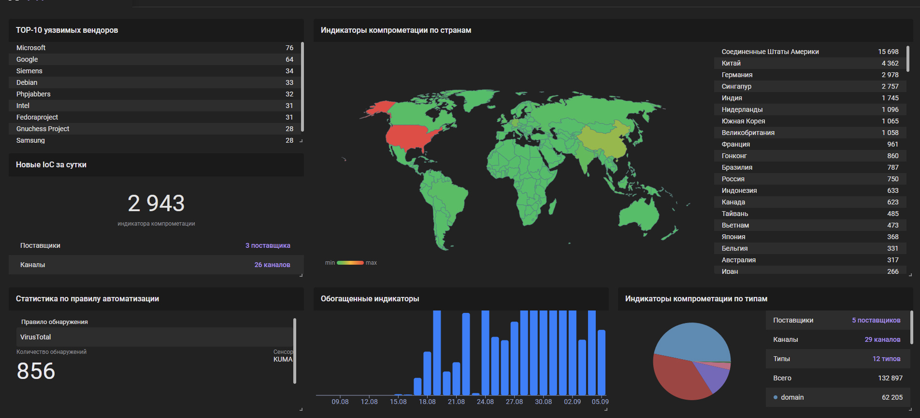Click the Samsung vendor row
The image size is (920, 418).
pyautogui.click(x=155, y=140)
